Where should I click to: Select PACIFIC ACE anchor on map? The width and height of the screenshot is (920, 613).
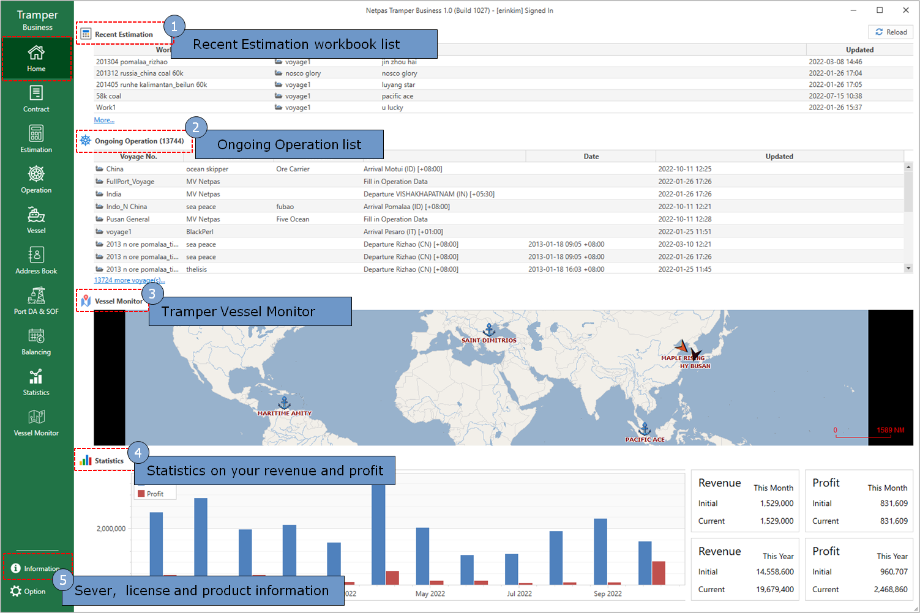(645, 429)
